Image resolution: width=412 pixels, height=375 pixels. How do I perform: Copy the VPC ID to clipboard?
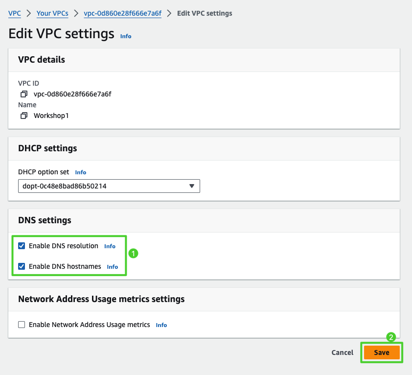point(24,94)
